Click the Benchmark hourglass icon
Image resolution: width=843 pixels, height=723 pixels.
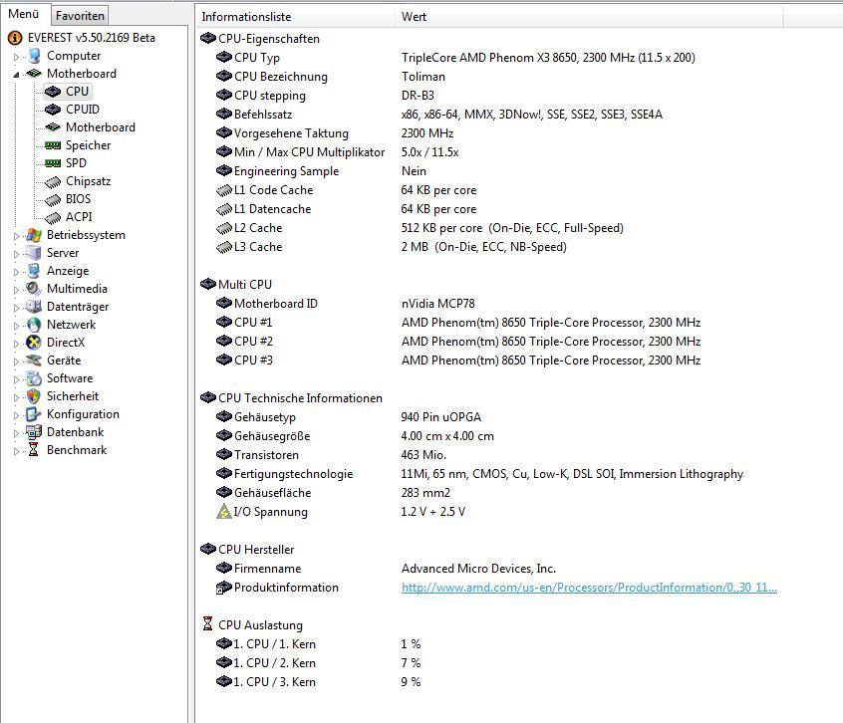click(x=33, y=449)
